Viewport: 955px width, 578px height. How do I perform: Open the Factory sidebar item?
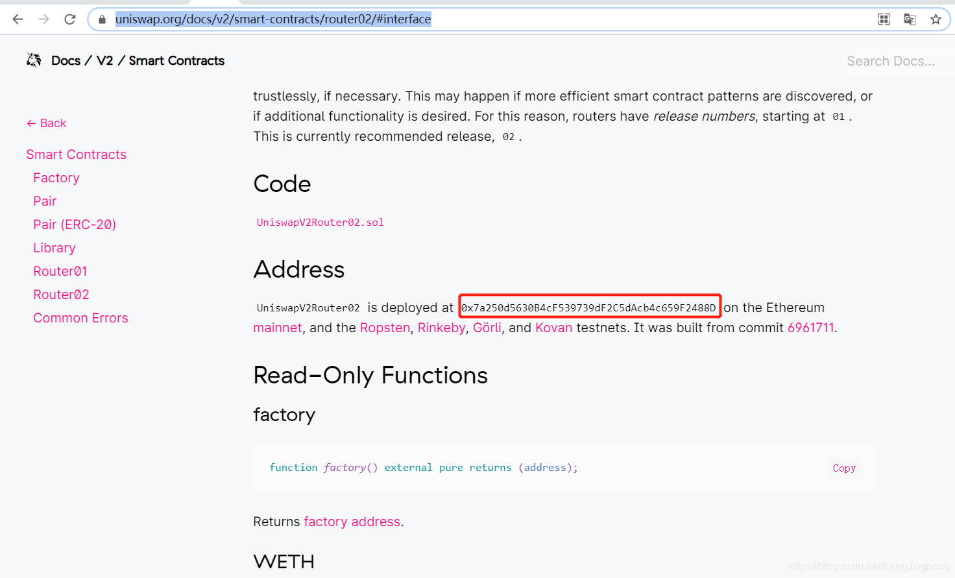56,178
